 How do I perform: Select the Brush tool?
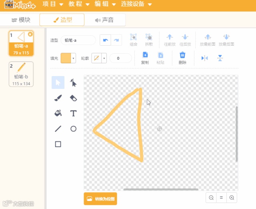pyautogui.click(x=58, y=98)
